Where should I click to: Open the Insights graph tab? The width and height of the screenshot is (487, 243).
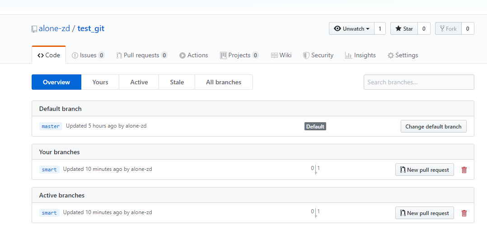(x=361, y=55)
